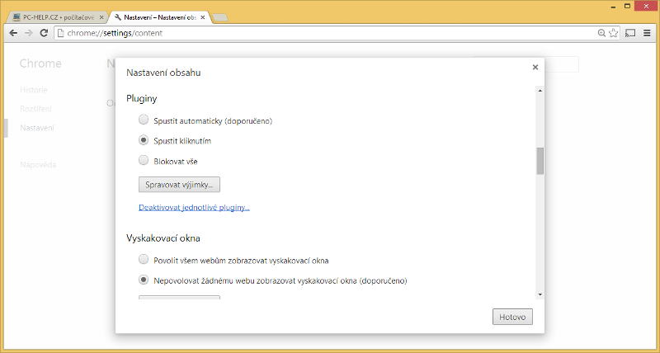Select "Spustit automaticky (doporučeno)" radio button

tap(144, 120)
